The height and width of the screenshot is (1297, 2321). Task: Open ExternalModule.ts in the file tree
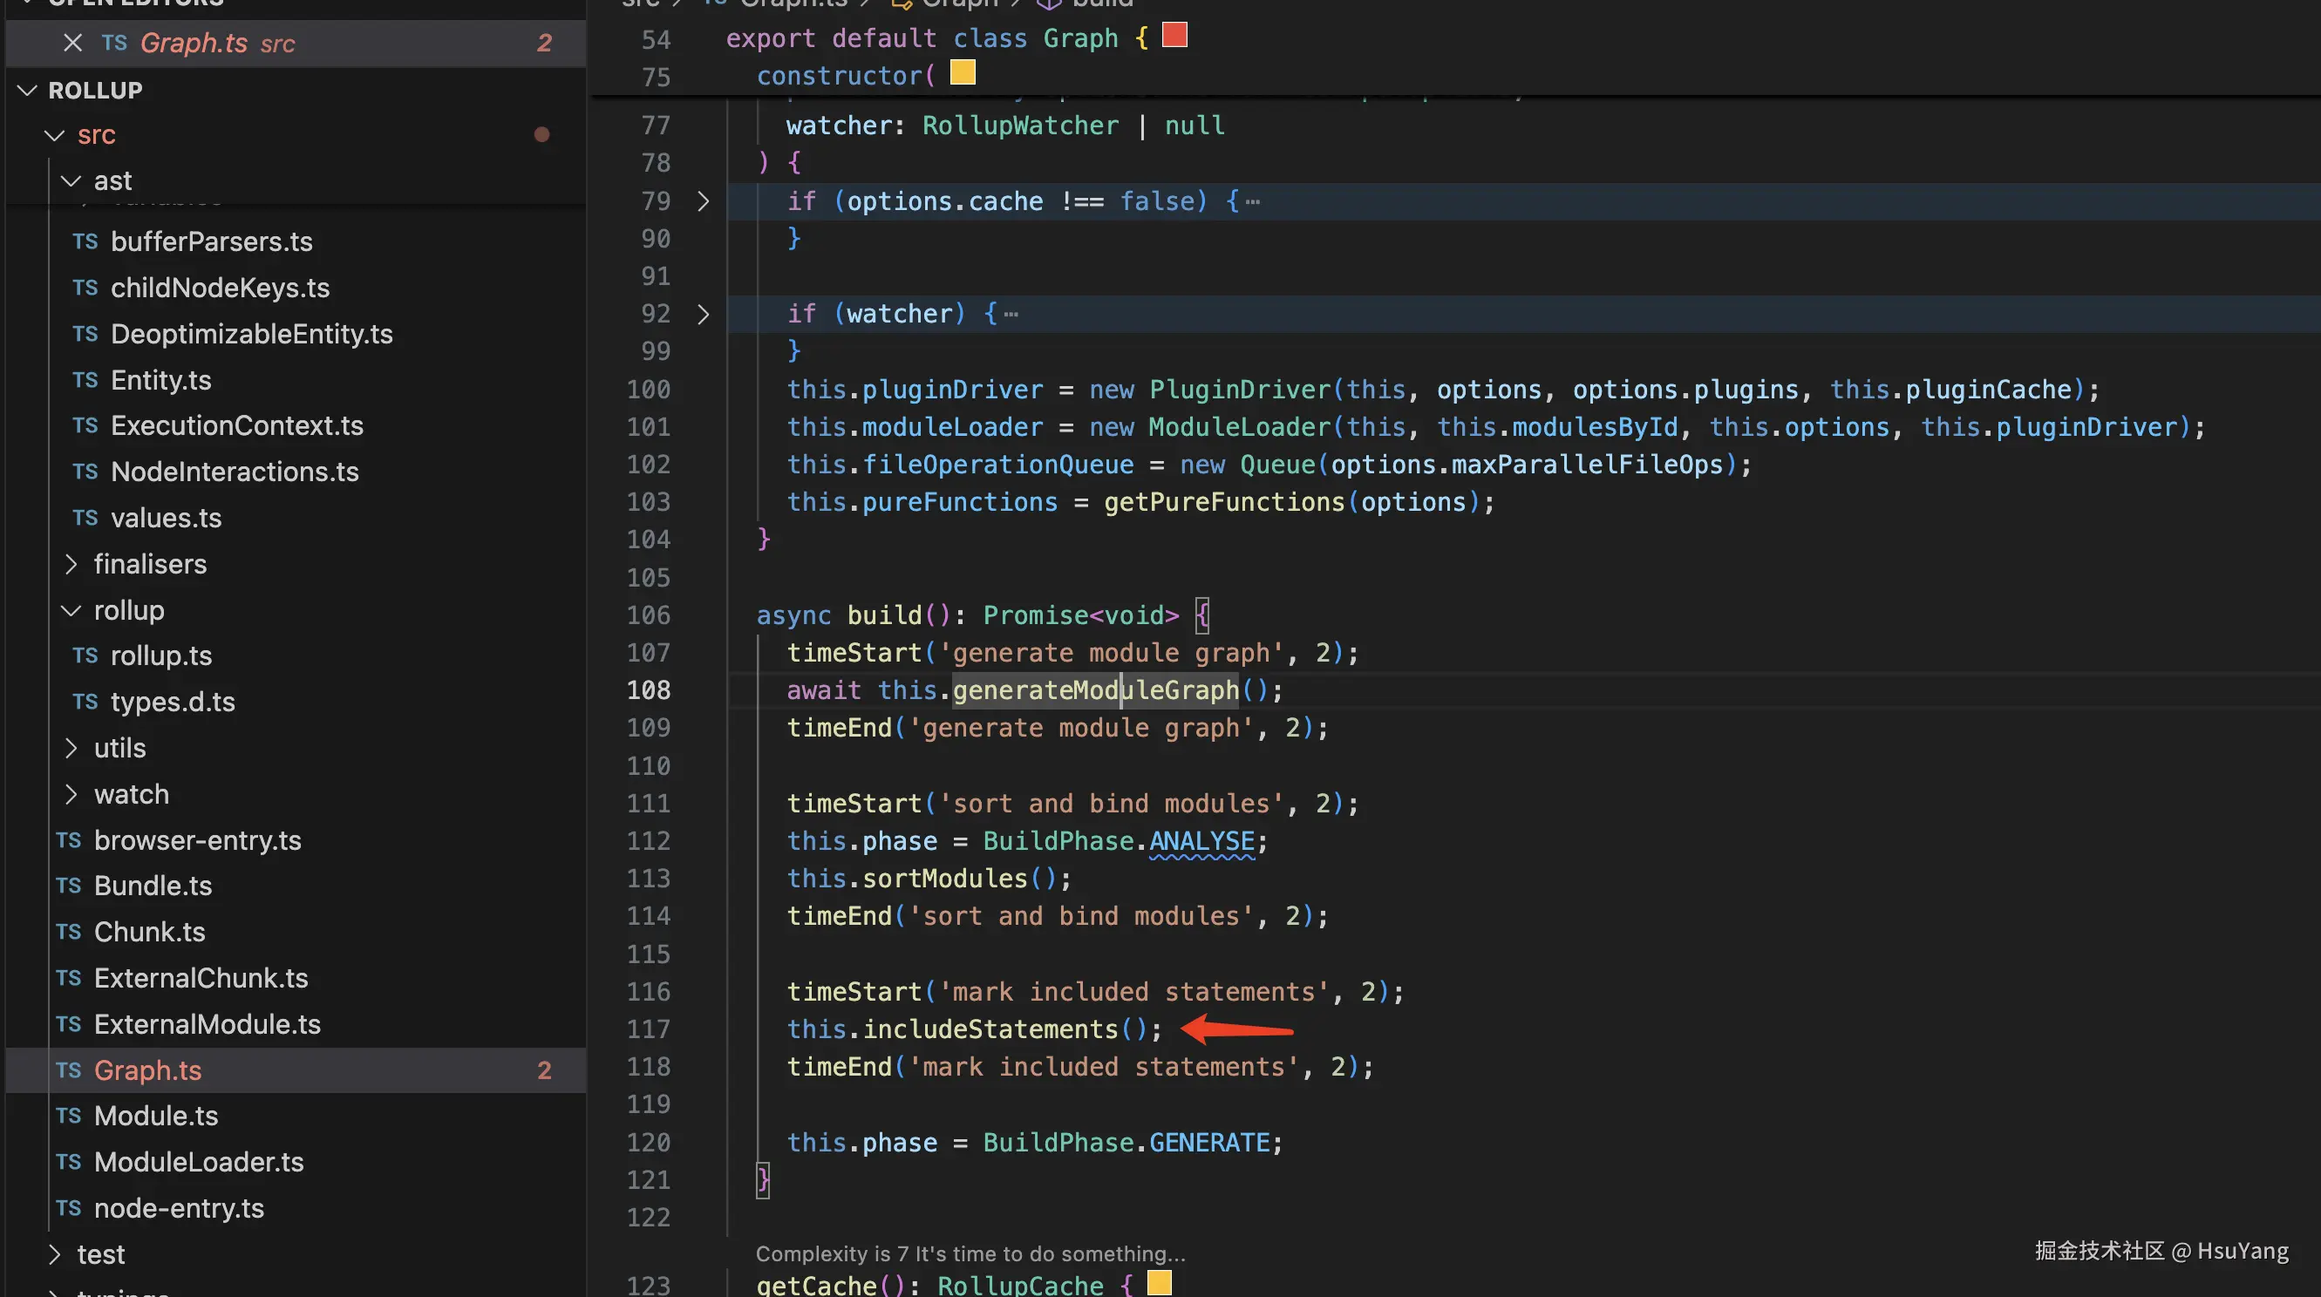click(x=207, y=1024)
